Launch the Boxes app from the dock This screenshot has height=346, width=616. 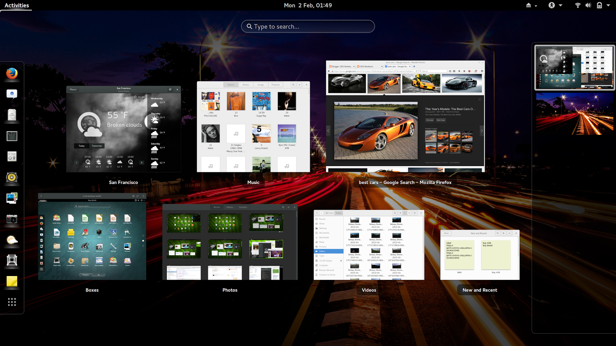pyautogui.click(x=12, y=261)
